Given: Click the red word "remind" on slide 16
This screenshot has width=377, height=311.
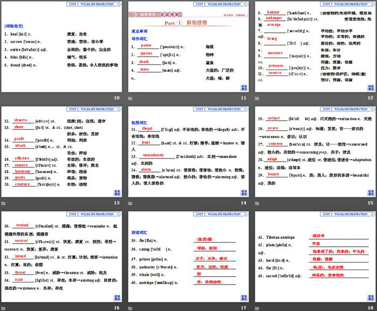Looking at the screenshot, I should click(22, 225).
